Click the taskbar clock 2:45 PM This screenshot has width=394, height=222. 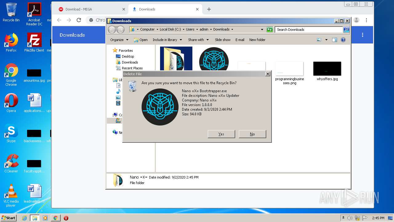point(378,218)
